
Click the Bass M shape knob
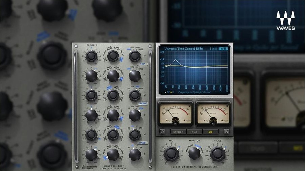click(113, 135)
